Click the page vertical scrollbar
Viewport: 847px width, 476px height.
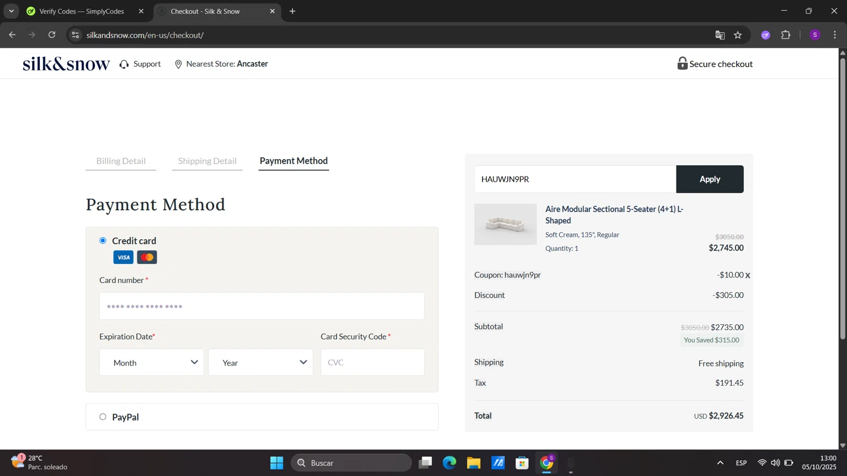click(842, 197)
